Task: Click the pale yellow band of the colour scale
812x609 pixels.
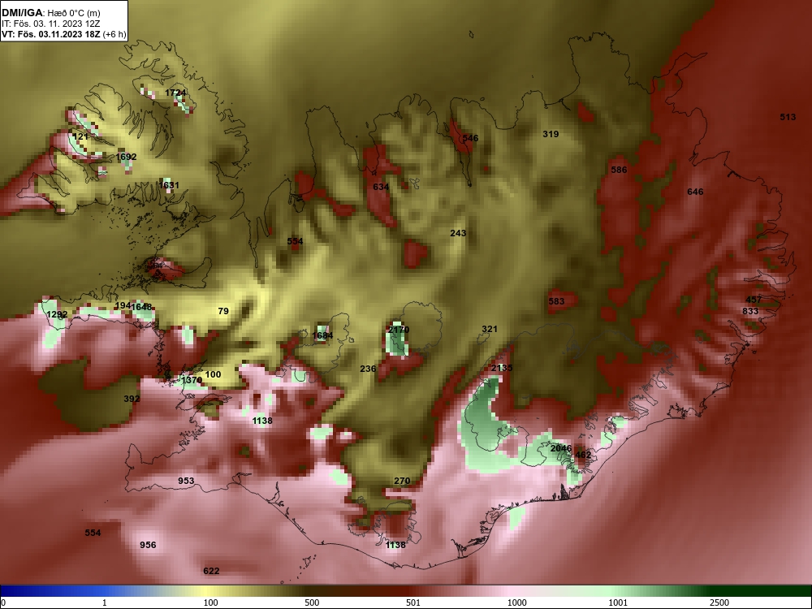Action: 205,591
